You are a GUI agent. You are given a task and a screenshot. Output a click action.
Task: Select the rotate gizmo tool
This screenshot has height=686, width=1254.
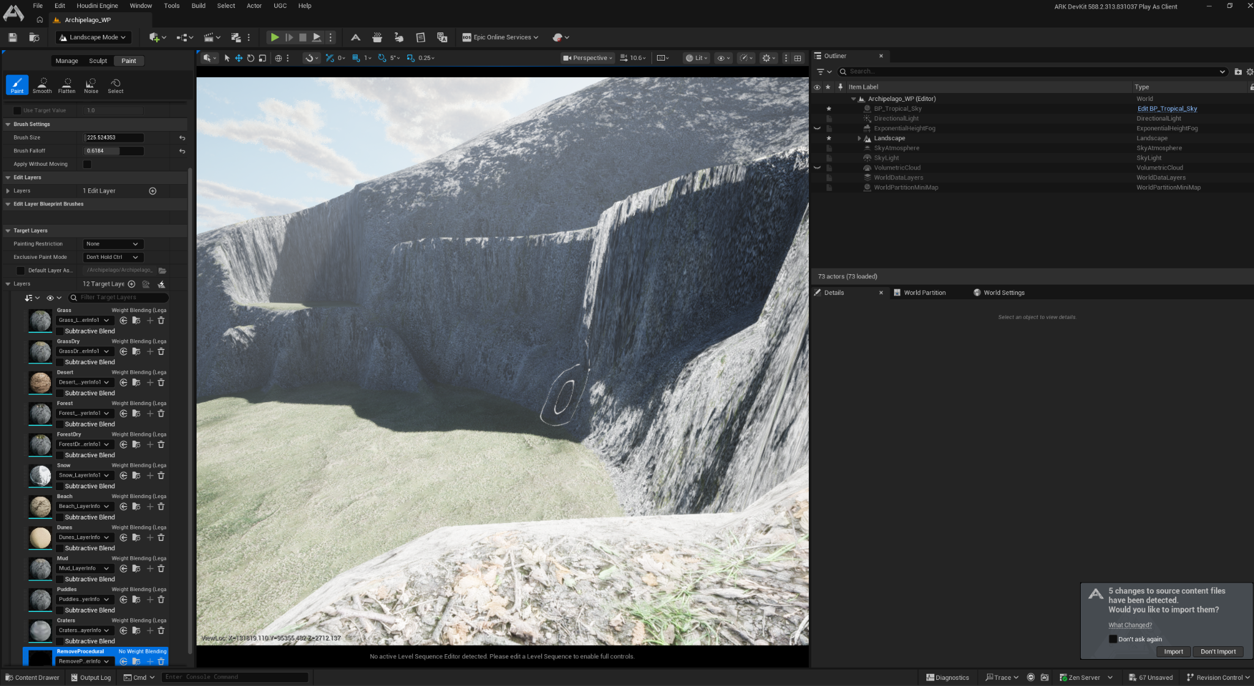click(250, 58)
